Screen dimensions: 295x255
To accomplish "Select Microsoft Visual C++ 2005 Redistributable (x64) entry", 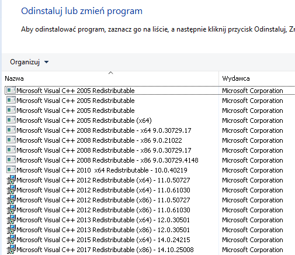I will click(84, 120).
